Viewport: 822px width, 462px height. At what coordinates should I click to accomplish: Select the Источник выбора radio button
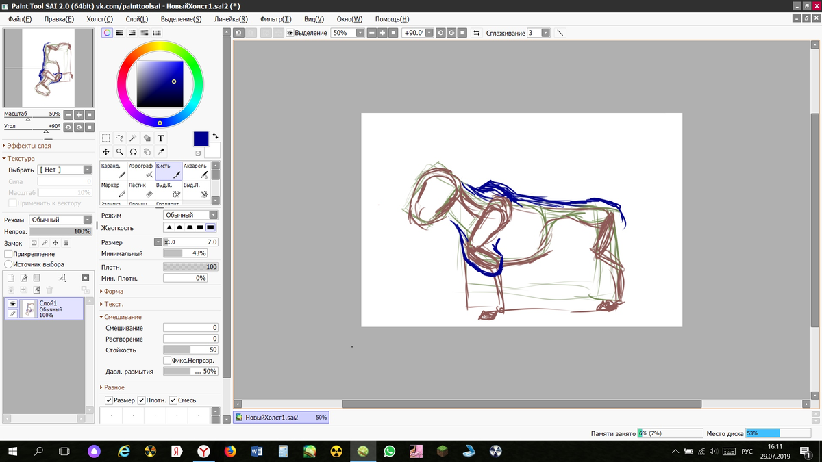click(8, 264)
